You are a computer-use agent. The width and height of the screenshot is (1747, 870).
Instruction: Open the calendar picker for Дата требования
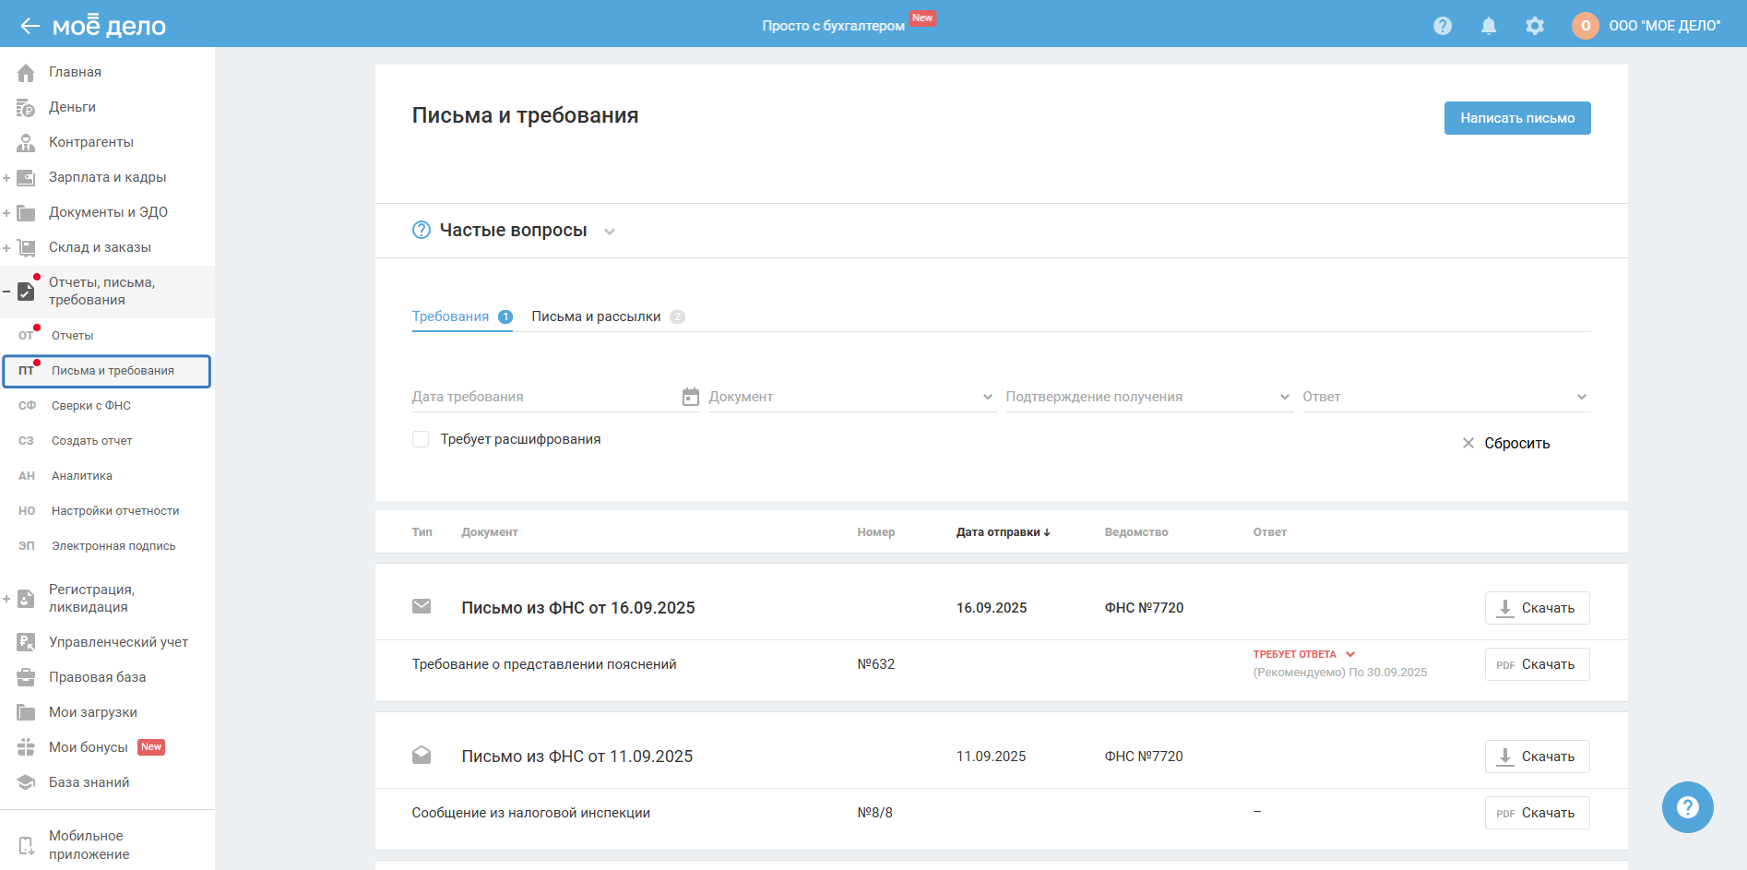pyautogui.click(x=690, y=397)
